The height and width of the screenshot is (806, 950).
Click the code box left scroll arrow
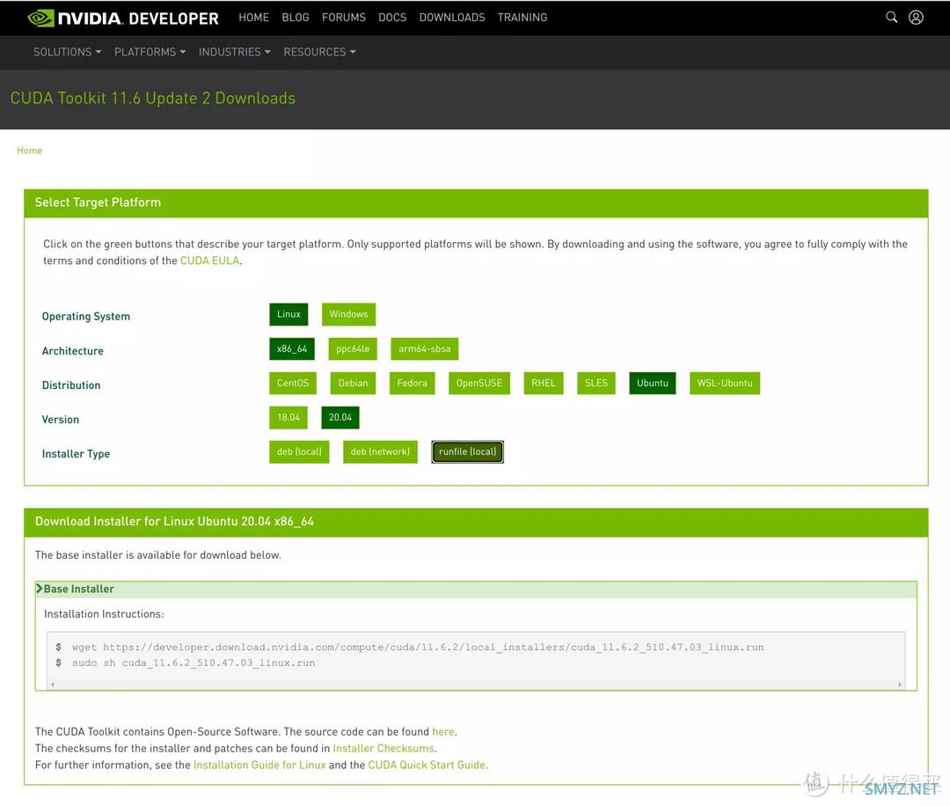[x=53, y=685]
